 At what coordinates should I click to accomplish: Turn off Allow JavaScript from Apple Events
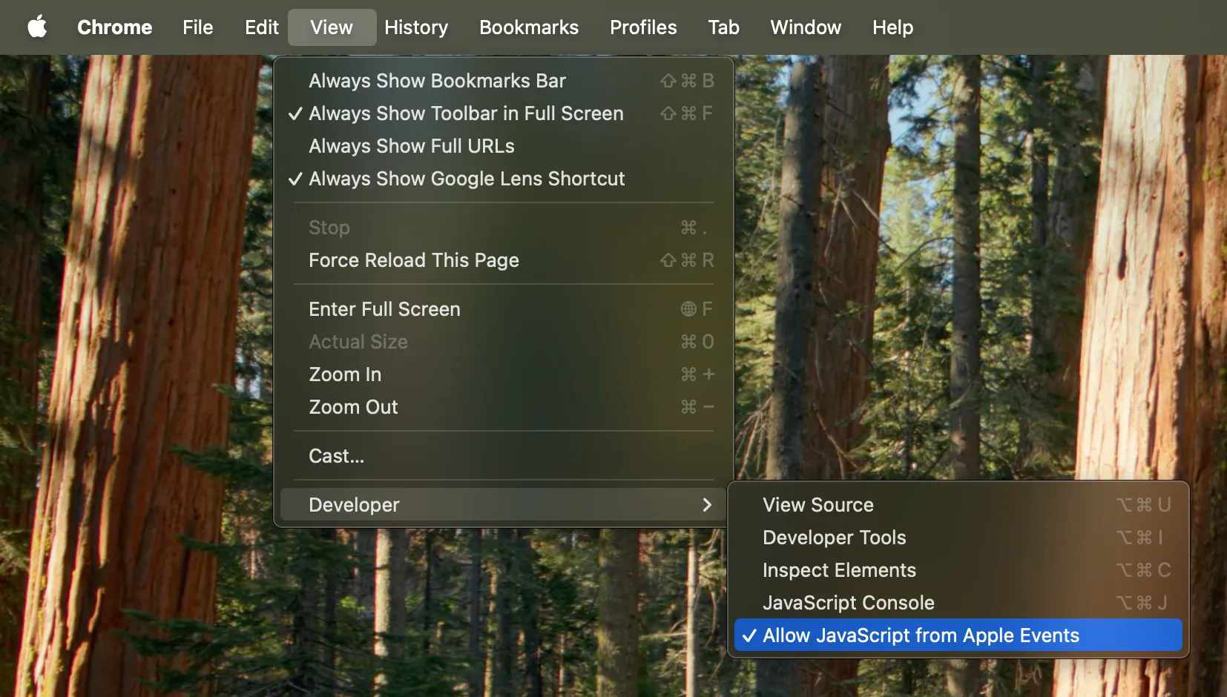pyautogui.click(x=920, y=635)
